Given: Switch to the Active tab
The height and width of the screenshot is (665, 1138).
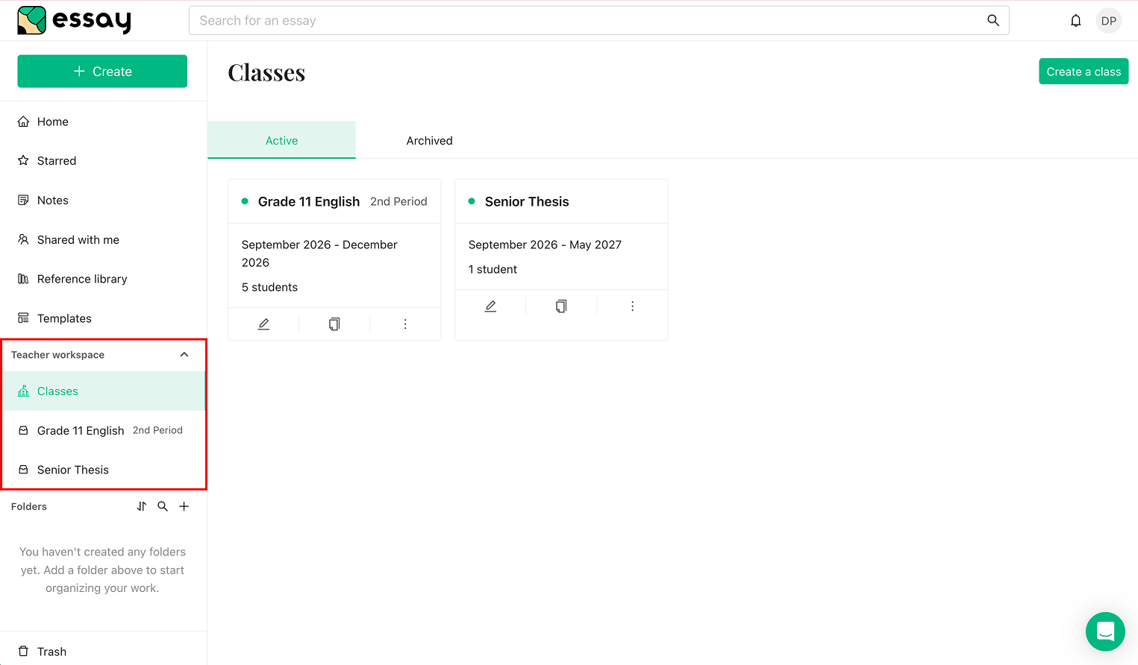Looking at the screenshot, I should click(x=281, y=140).
